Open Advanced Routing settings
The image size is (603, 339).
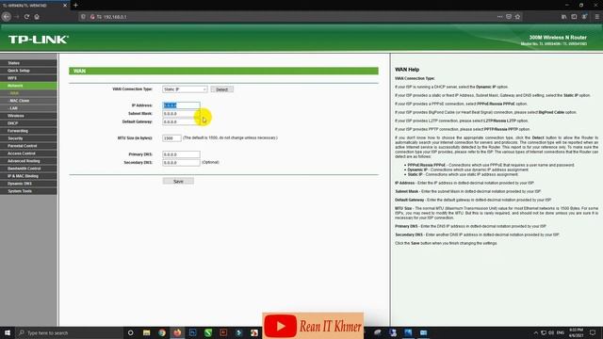[x=28, y=161]
